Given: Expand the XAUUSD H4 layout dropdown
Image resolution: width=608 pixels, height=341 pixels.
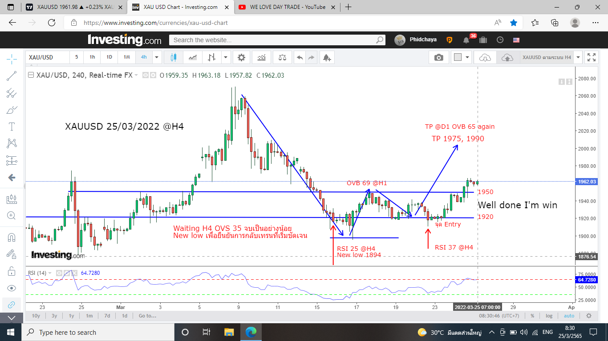Looking at the screenshot, I should pos(578,57).
